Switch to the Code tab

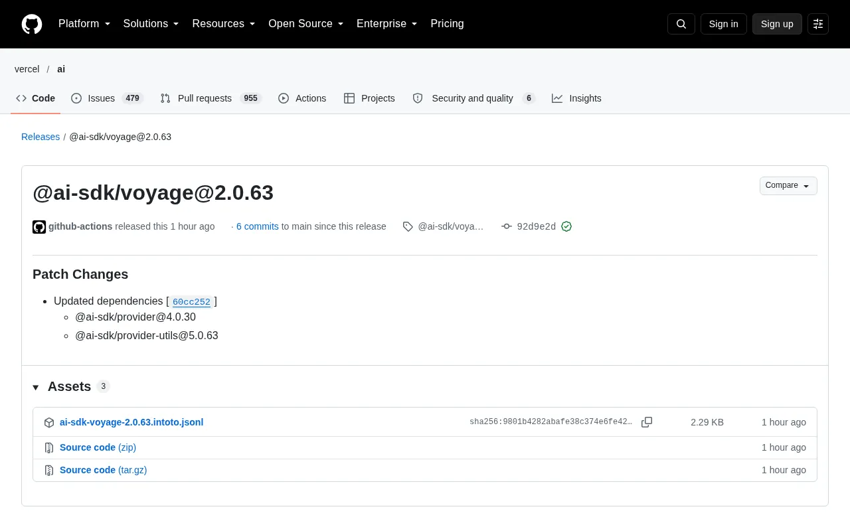[x=36, y=98]
